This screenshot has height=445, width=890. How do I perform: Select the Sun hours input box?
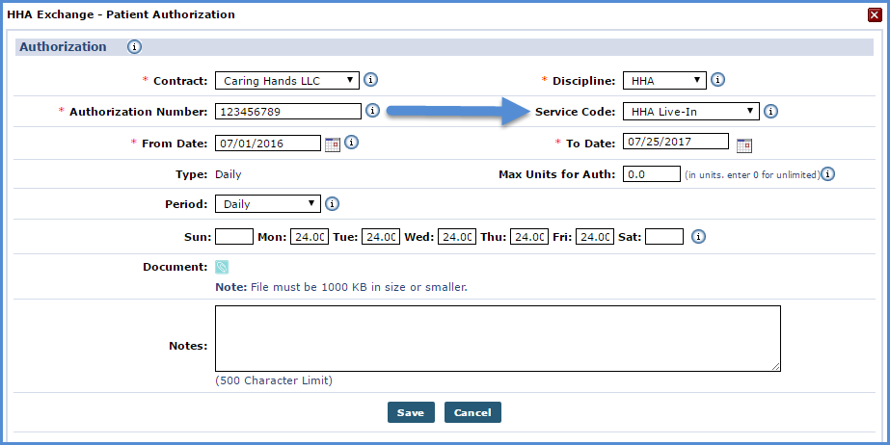tap(234, 236)
